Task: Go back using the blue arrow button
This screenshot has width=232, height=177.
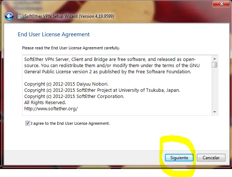Action: click(9, 16)
